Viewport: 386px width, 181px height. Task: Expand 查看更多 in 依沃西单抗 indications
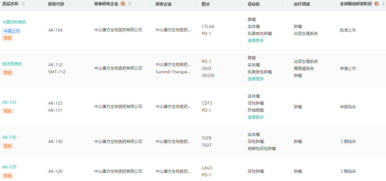256,79
